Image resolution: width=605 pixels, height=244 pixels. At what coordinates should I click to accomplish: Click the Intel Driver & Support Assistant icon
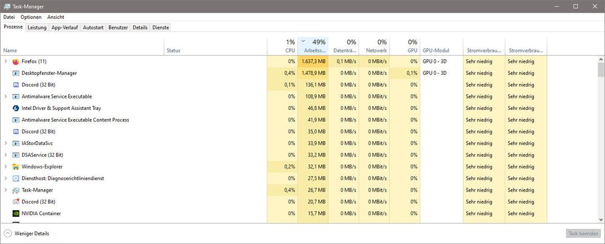pyautogui.click(x=16, y=108)
